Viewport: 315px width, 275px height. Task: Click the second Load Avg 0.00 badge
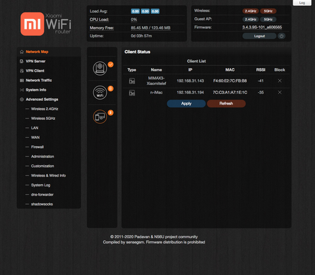pos(145,11)
